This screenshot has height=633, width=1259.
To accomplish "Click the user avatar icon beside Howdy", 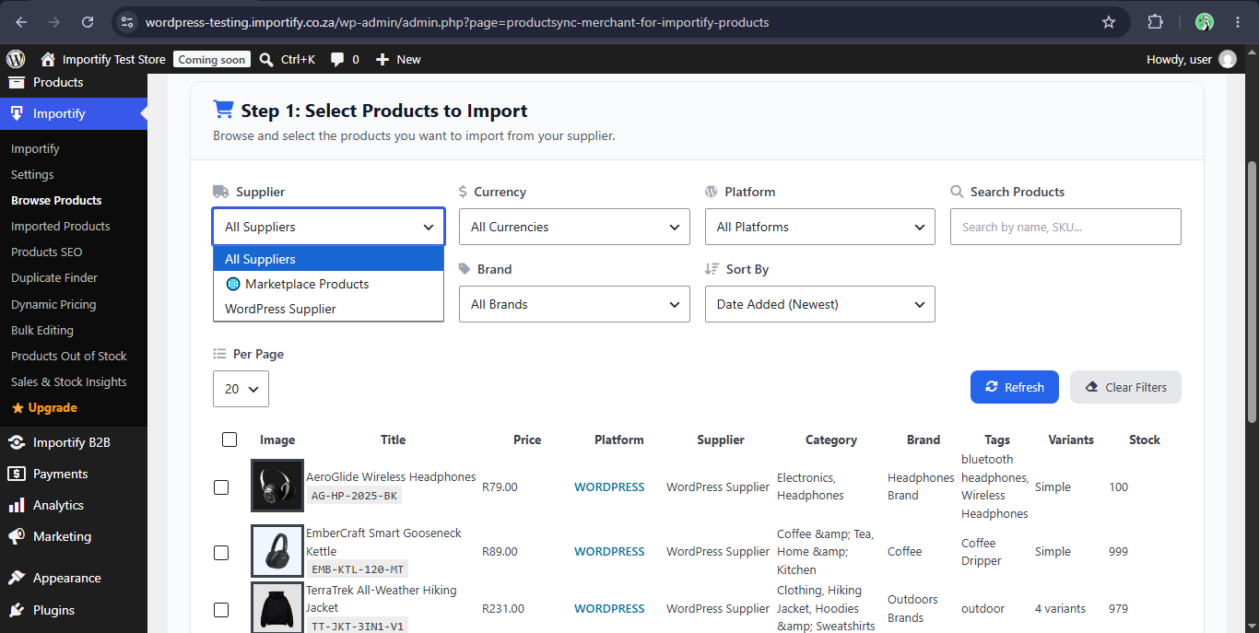I will click(1228, 59).
